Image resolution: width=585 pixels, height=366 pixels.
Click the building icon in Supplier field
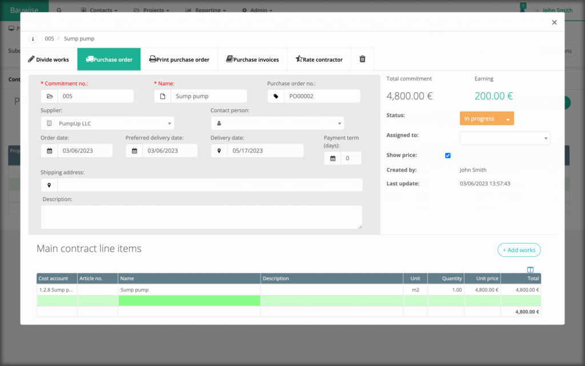pos(49,124)
